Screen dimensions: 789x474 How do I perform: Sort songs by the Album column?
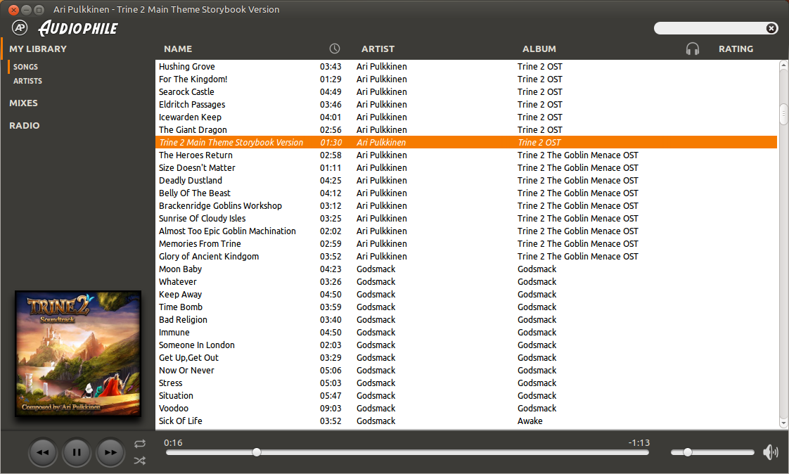[539, 49]
